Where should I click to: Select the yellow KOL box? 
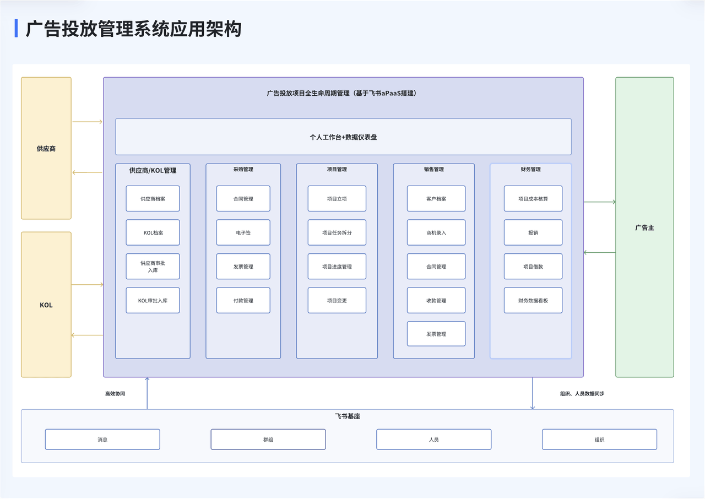[x=46, y=305]
